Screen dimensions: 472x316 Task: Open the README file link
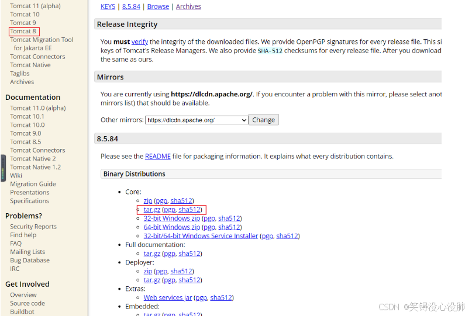click(158, 157)
